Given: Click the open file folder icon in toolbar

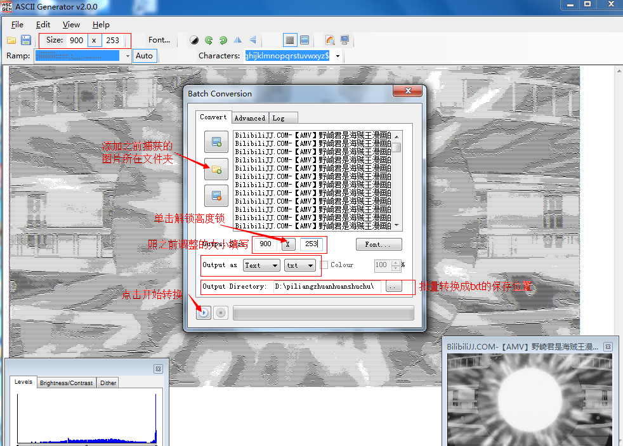Looking at the screenshot, I should [x=11, y=40].
